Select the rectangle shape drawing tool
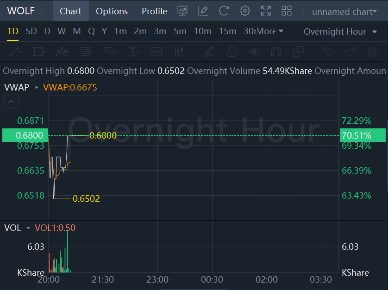 (x=39, y=52)
